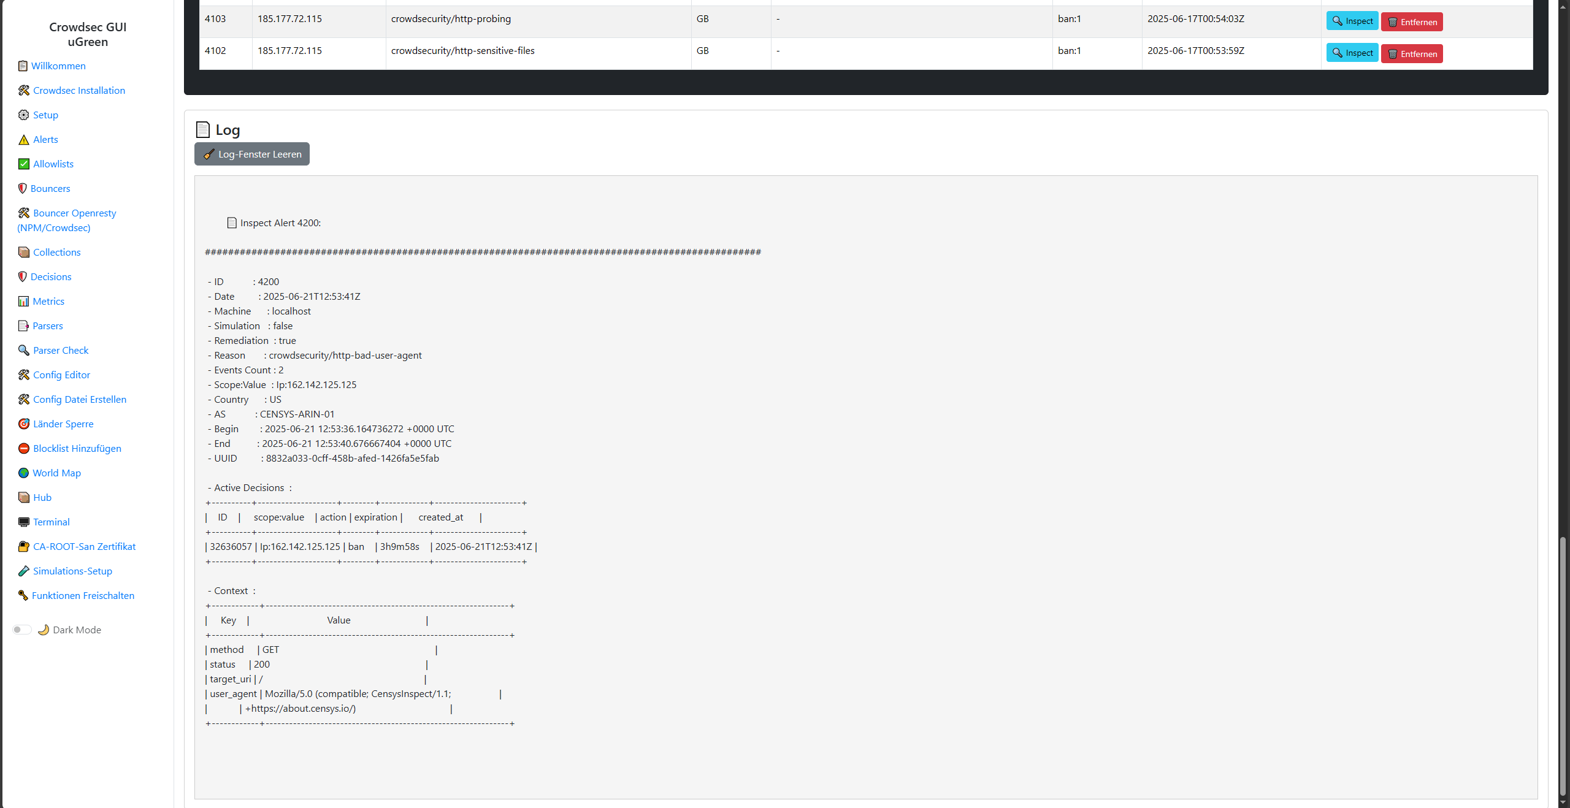Navigate to Allowlists
This screenshot has height=808, width=1570.
click(53, 164)
